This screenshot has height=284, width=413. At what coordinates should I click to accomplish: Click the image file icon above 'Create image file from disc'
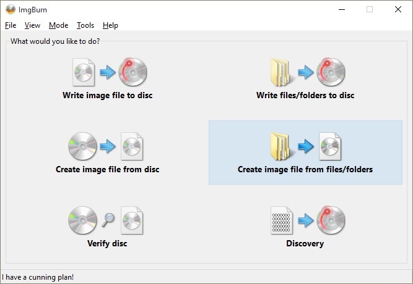(x=132, y=146)
